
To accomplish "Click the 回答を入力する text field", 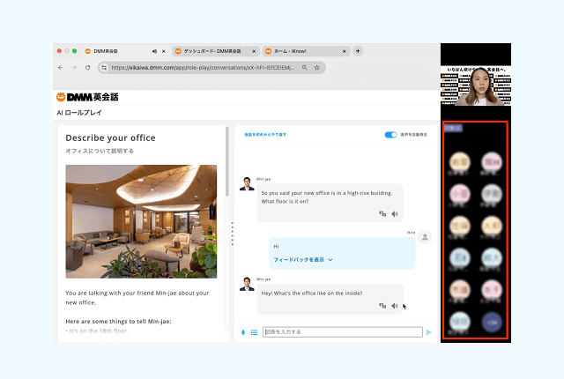I will 341,332.
